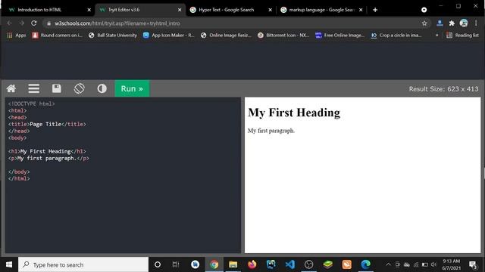The image size is (485, 272).
Task: Open Online Image Resizer bookmark
Action: [226, 36]
